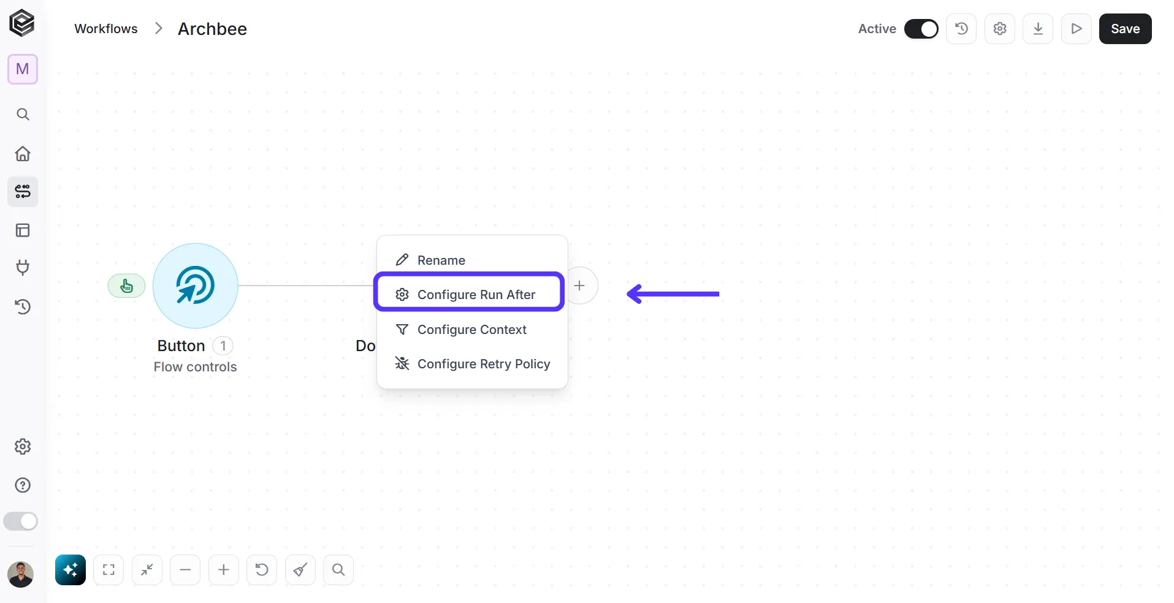
Task: Select Configure Context menu entry
Action: pos(472,330)
